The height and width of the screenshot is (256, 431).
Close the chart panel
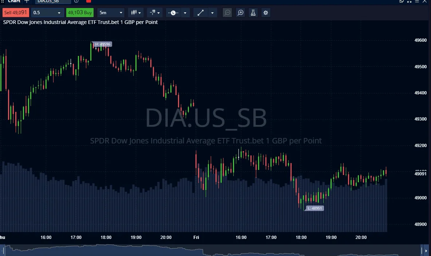tap(425, 1)
